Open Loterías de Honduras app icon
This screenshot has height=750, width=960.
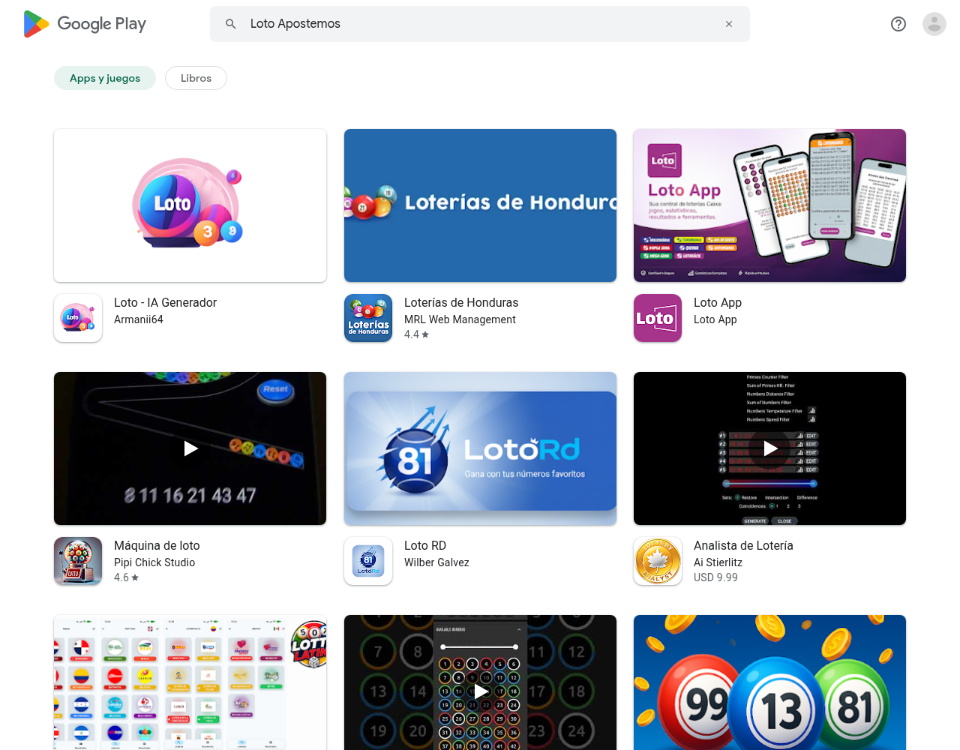coord(368,318)
